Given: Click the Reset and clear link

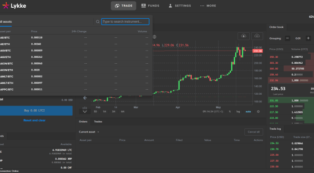Looking at the screenshot, I should point(35,120).
